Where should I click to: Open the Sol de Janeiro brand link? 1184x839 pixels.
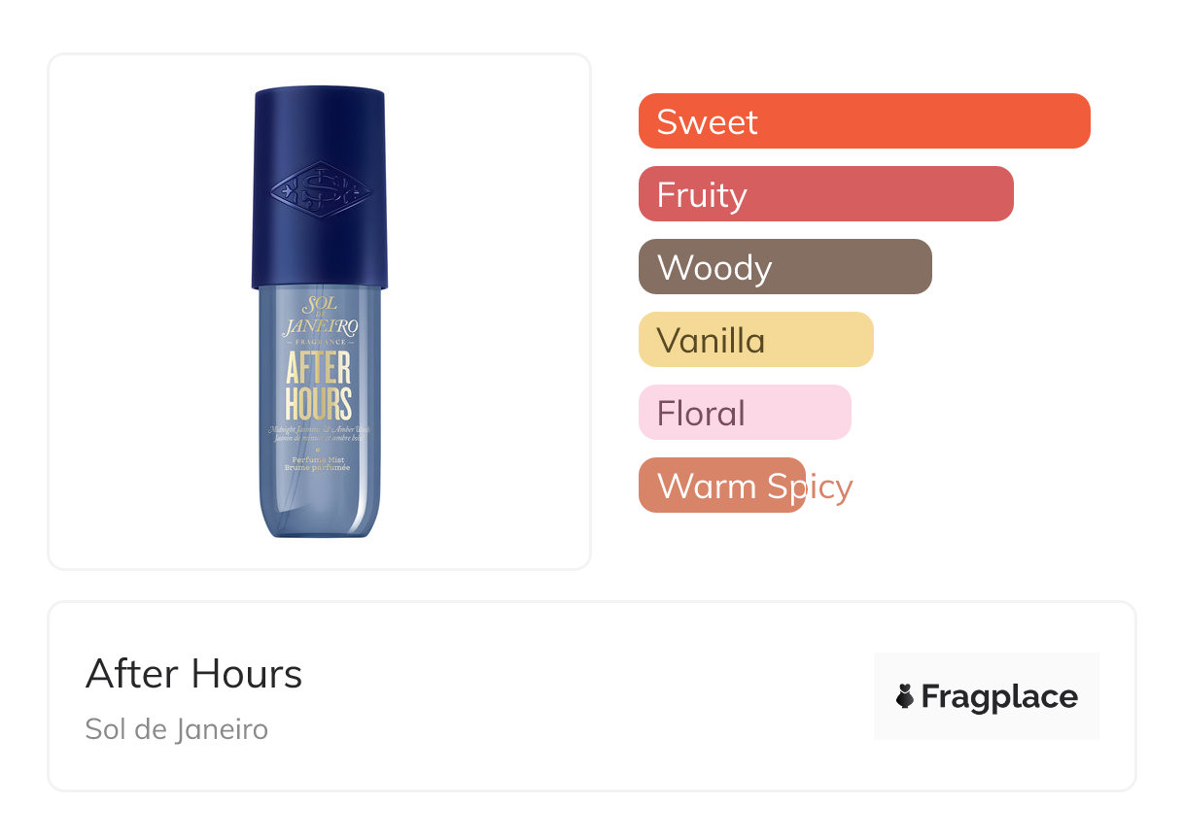[176, 729]
